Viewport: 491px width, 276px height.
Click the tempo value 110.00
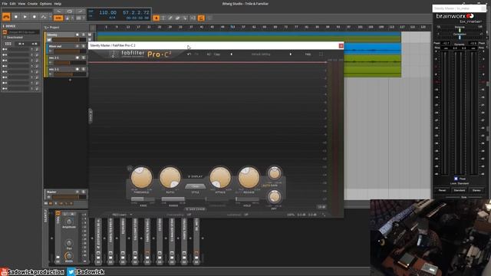coord(107,13)
